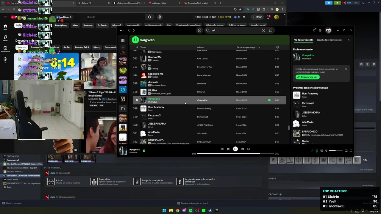Screen dimensions: 381x214
Task: Select the Freestyle rap chip on YouTube
Action: pyautogui.click(x=61, y=25)
